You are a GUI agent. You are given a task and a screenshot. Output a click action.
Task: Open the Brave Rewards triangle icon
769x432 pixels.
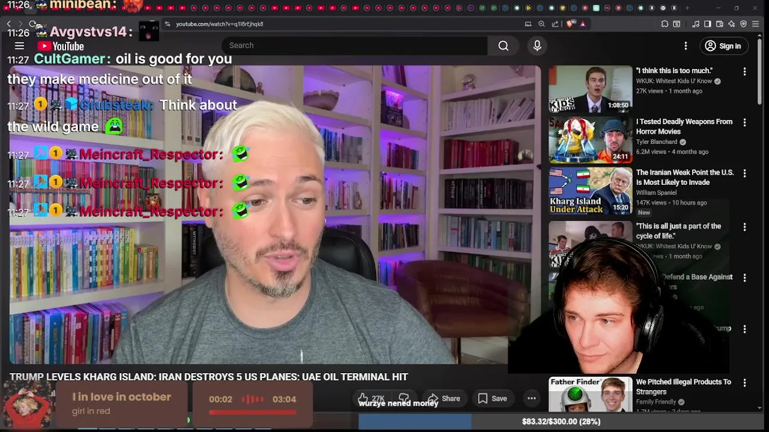point(583,24)
